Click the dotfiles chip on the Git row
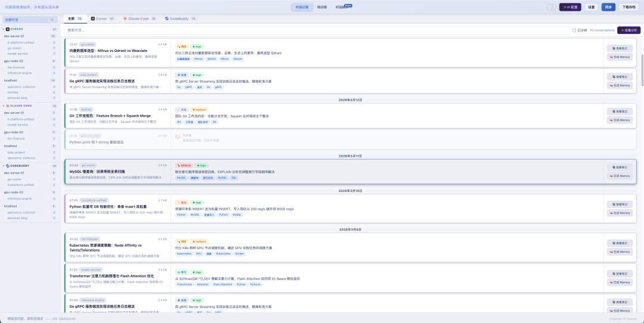The height and width of the screenshot is (323, 644). [86, 110]
